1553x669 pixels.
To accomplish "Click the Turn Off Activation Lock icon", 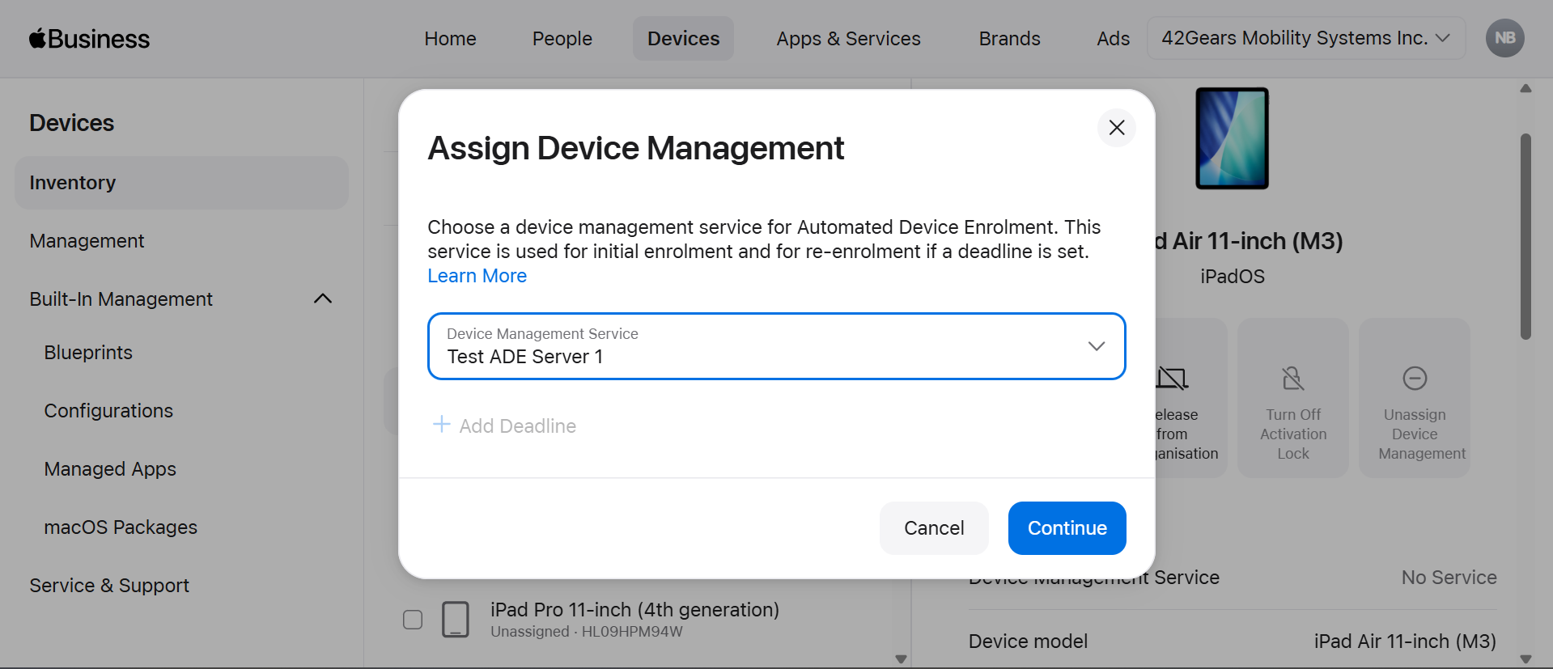I will (x=1292, y=379).
